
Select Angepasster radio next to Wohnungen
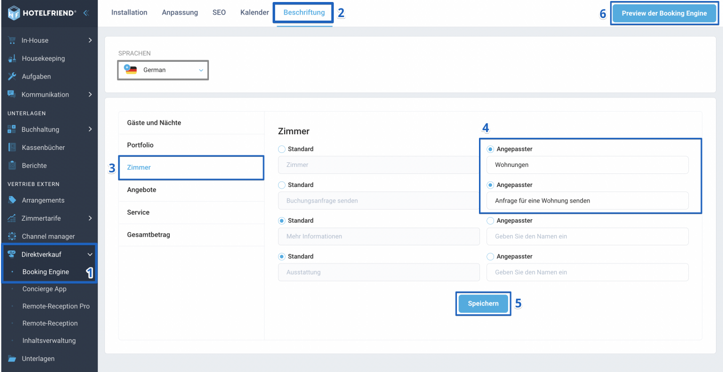pyautogui.click(x=490, y=149)
